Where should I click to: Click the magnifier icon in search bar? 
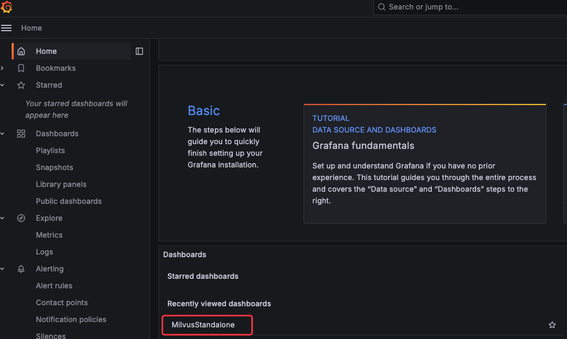click(x=382, y=7)
